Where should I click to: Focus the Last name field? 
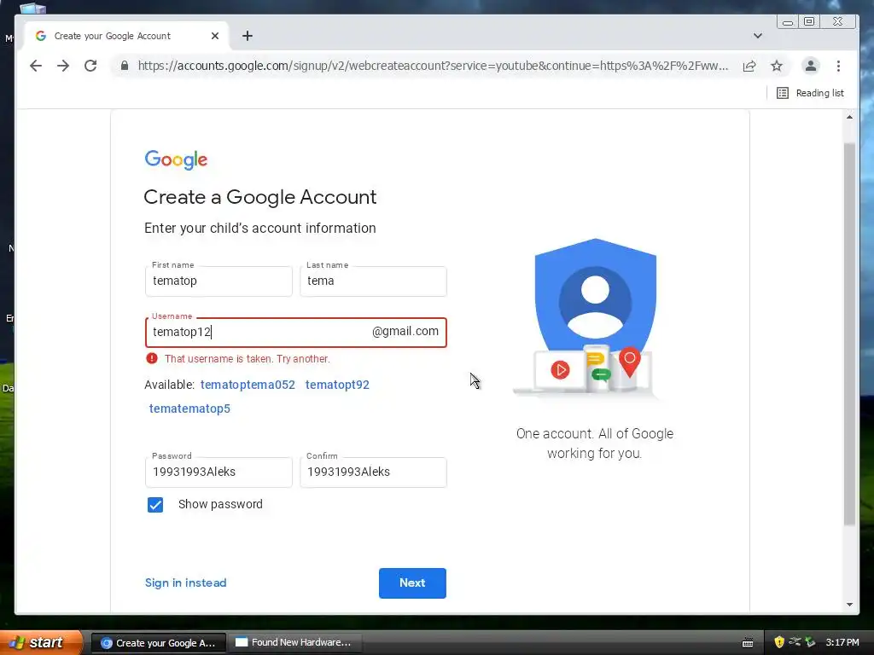point(373,281)
